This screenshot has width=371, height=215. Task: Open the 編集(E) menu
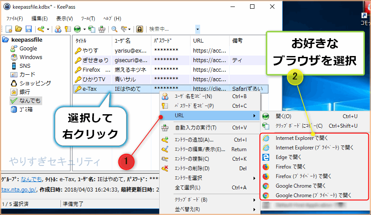pyautogui.click(x=40, y=18)
